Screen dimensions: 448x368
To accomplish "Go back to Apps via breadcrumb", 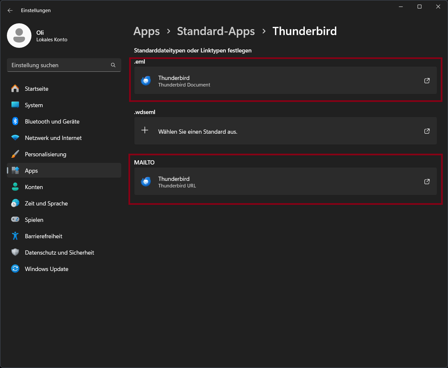I will (x=146, y=31).
